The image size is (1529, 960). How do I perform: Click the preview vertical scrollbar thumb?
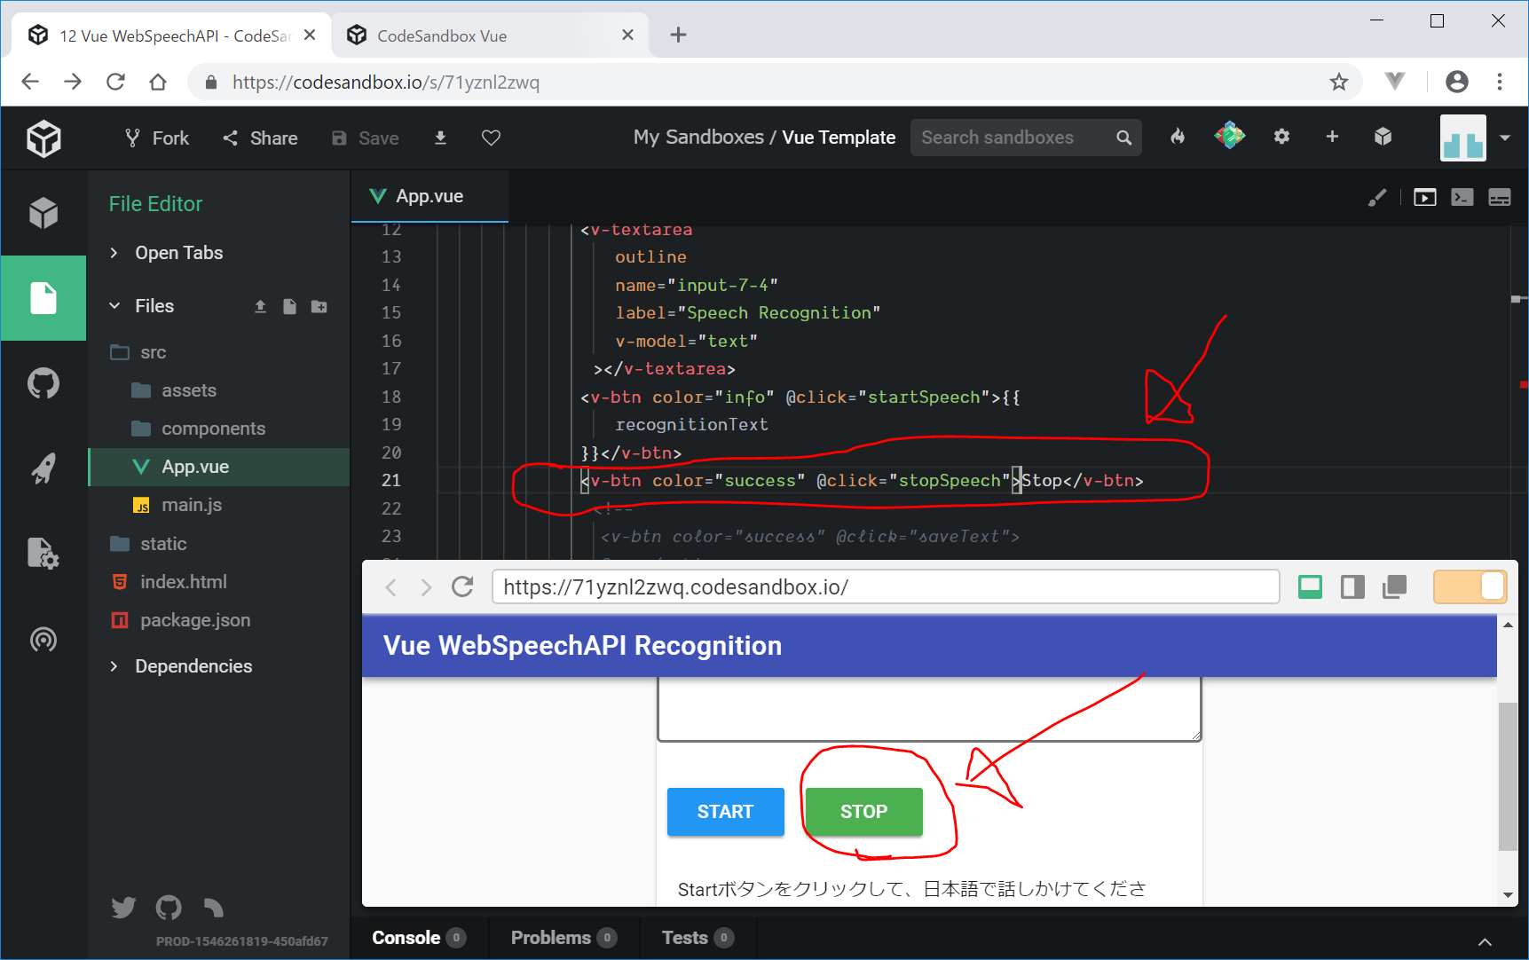tap(1507, 776)
